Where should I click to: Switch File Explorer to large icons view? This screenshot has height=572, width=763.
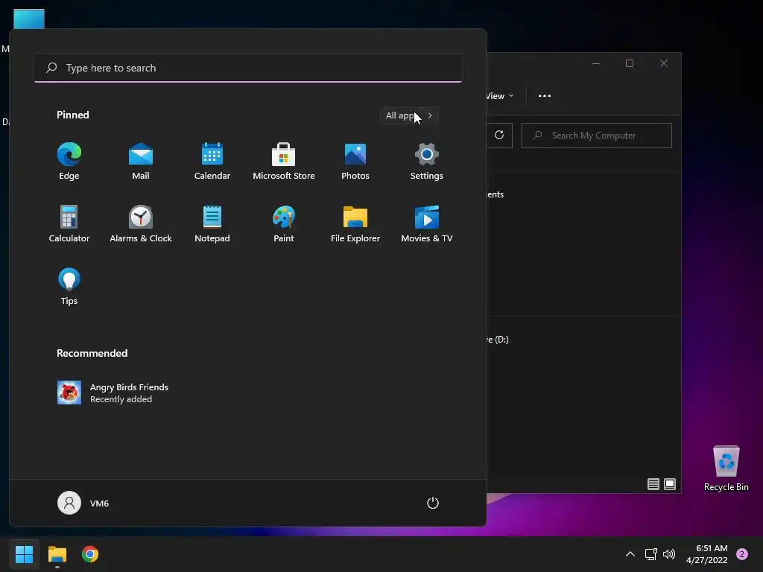(670, 484)
